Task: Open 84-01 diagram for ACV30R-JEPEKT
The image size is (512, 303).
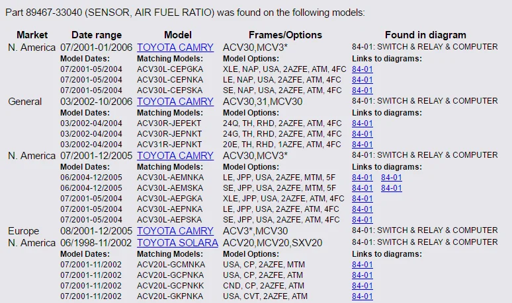Action: point(362,123)
